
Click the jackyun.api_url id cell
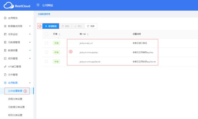click(x=86, y=43)
